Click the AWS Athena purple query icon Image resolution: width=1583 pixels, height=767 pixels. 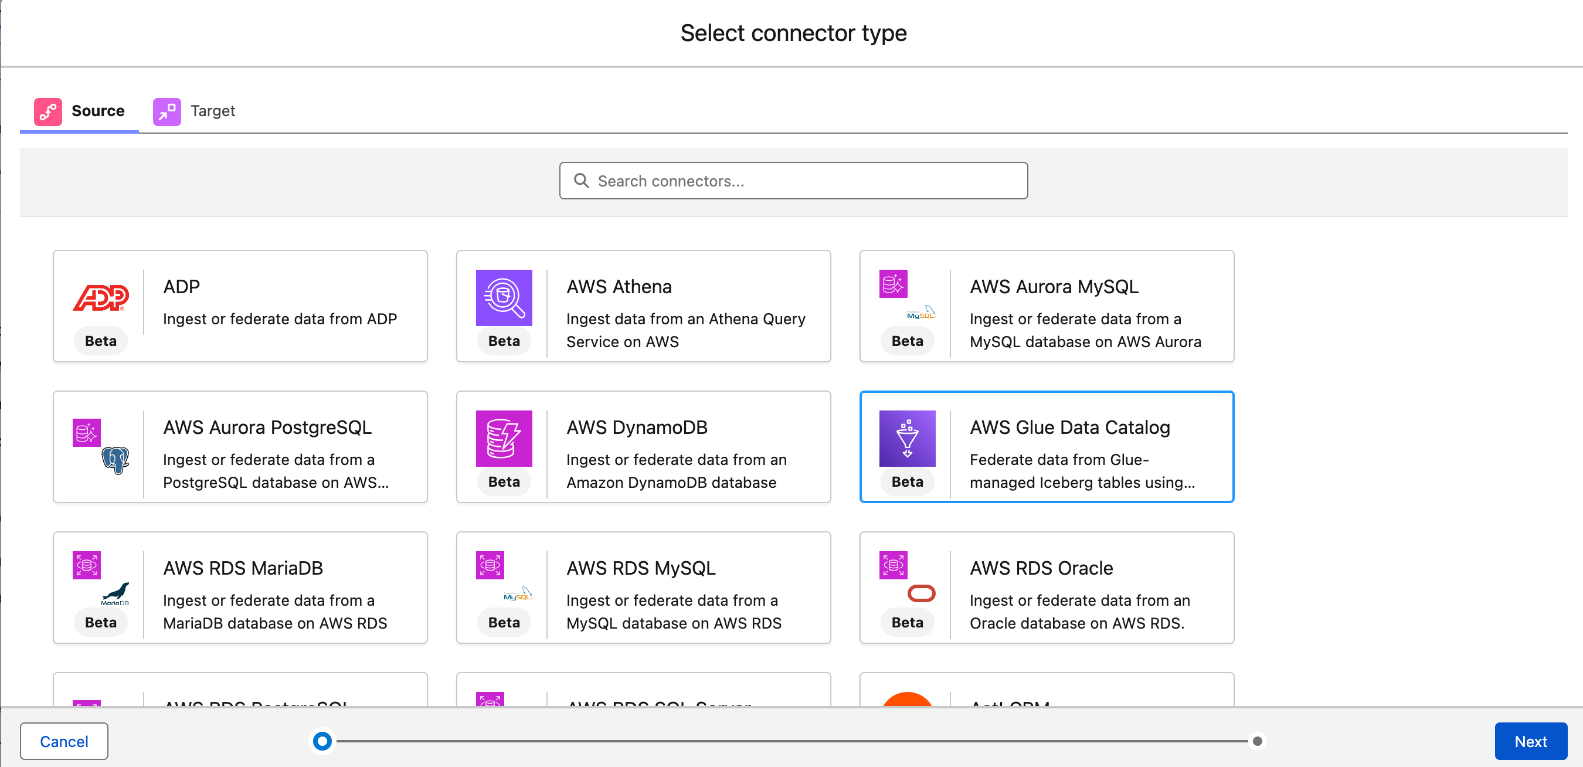[x=504, y=297]
